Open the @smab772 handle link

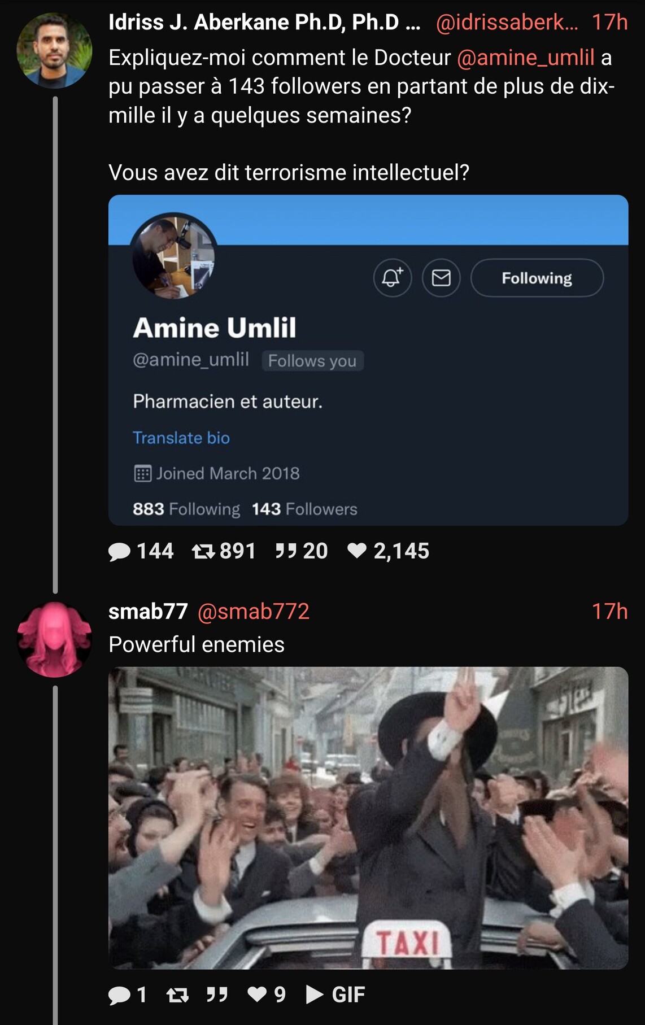point(254,612)
